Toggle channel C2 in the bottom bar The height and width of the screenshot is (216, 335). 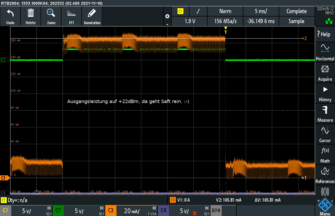tap(58, 210)
